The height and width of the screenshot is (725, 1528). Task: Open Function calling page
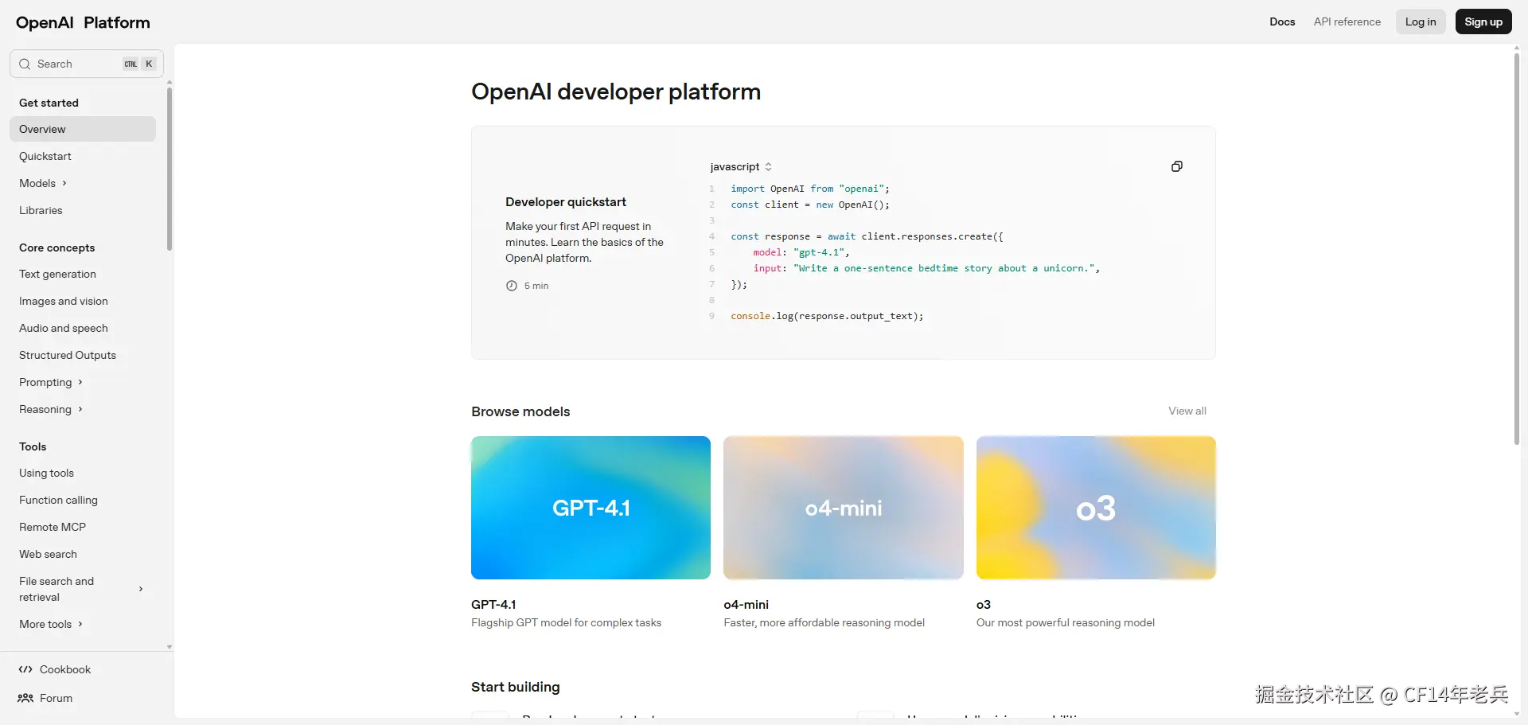pyautogui.click(x=58, y=500)
